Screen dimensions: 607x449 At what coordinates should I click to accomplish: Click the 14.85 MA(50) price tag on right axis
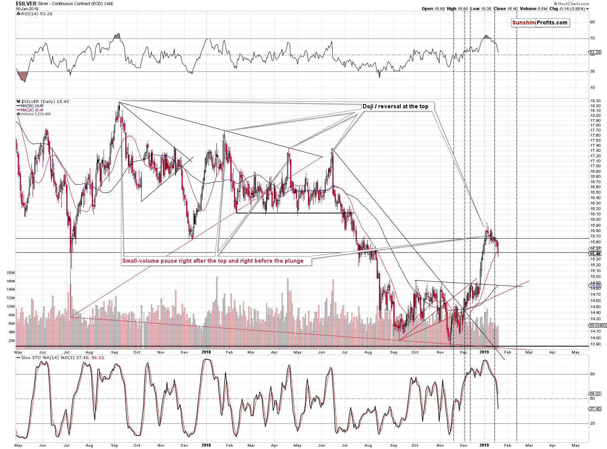[595, 285]
